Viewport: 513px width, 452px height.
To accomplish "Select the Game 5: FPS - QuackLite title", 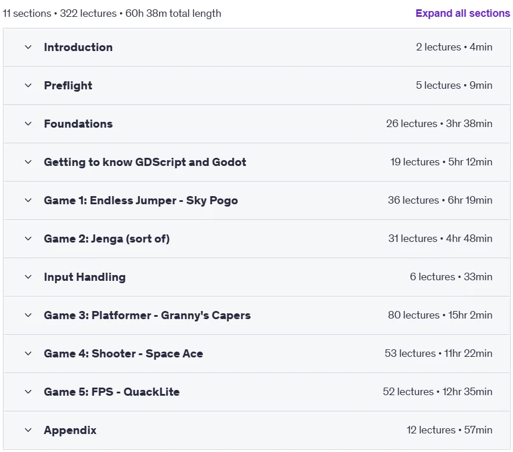I will click(x=112, y=392).
